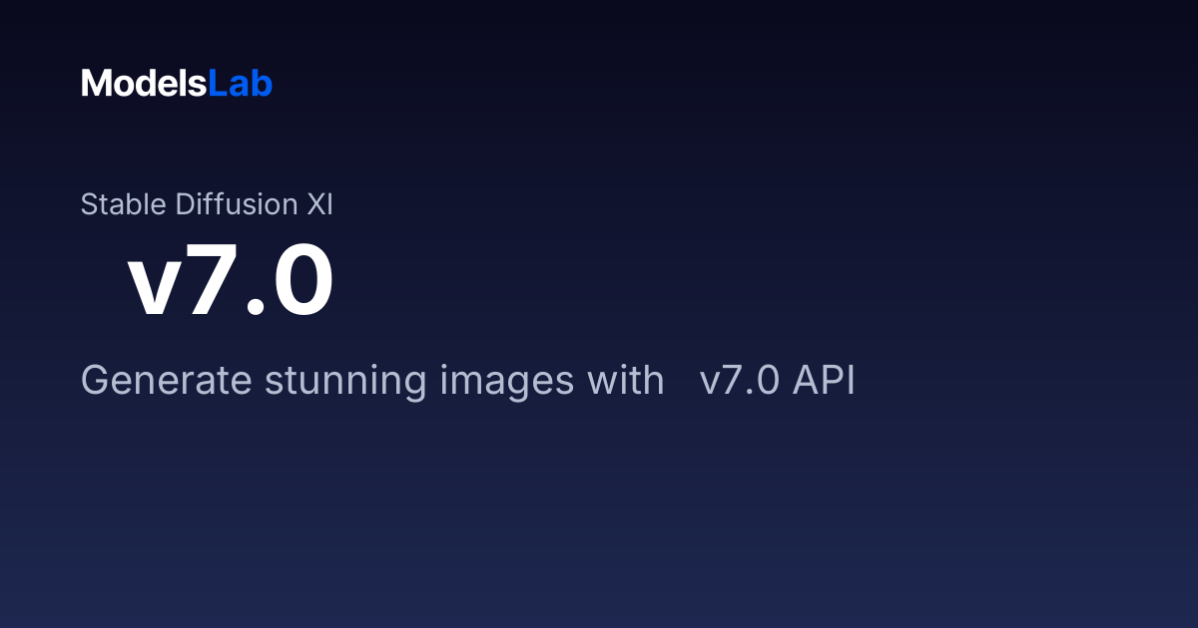This screenshot has height=628, width=1198.
Task: Click the large v7.0 heading
Action: coord(231,282)
